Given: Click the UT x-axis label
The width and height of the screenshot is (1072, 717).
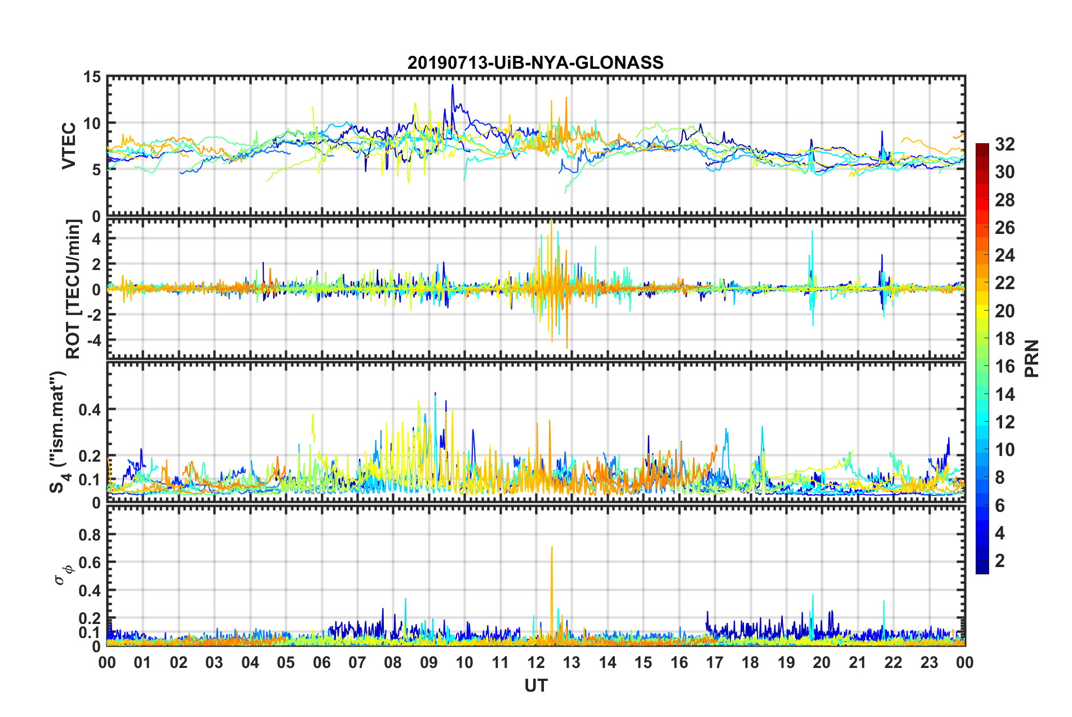Looking at the screenshot, I should coord(535,685).
